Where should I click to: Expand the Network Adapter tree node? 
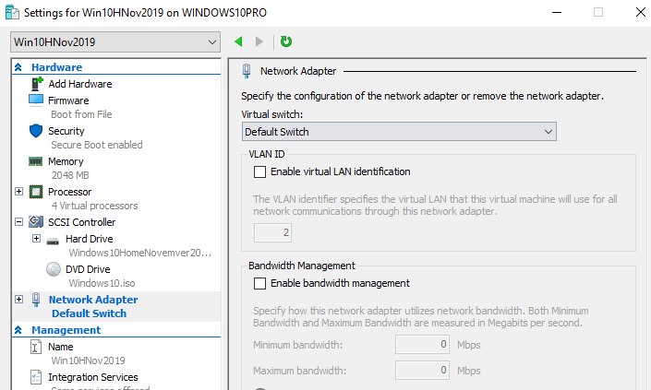click(x=18, y=300)
